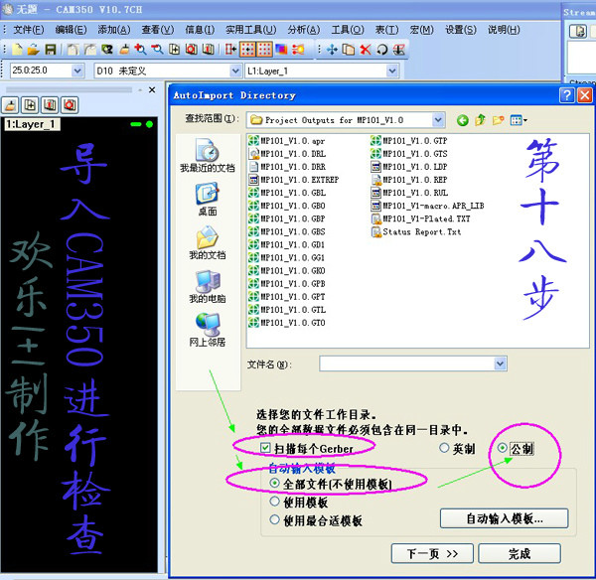This screenshot has height=580, width=596.
Task: Click the 自动输入模板... button
Action: pos(504,518)
